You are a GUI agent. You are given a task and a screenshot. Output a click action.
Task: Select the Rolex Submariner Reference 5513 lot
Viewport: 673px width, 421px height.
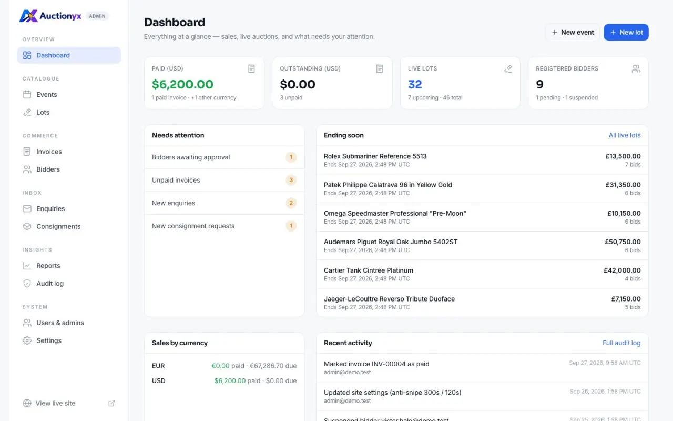pos(482,160)
